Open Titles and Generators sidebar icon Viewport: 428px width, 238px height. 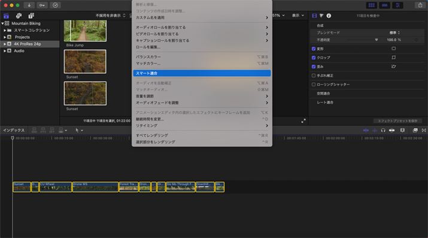coord(31,16)
